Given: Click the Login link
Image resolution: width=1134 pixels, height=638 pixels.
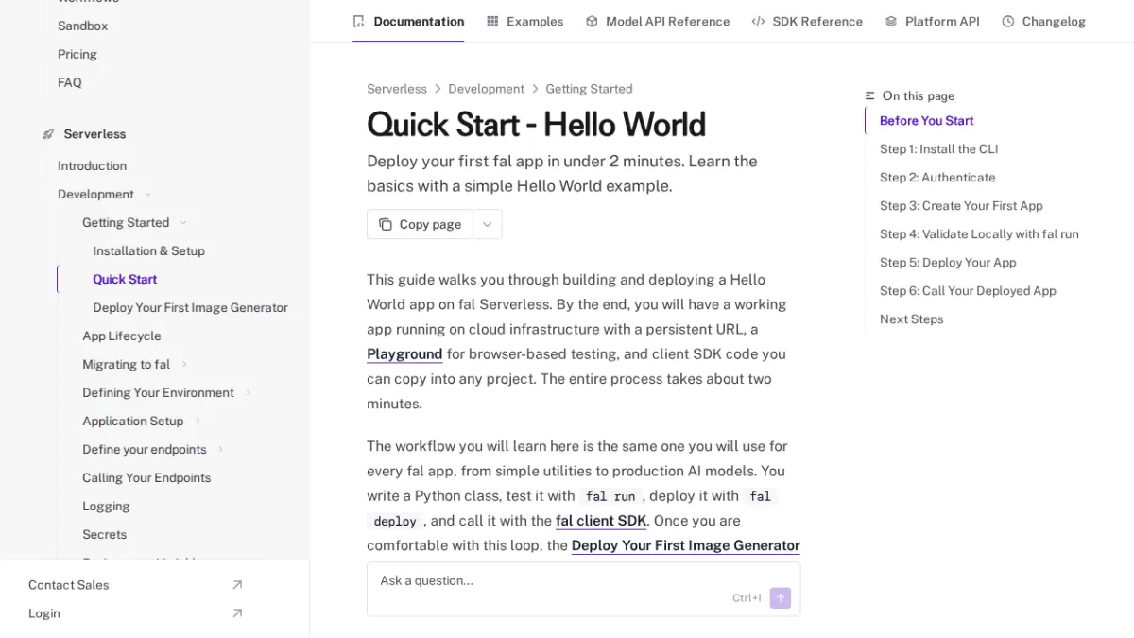Looking at the screenshot, I should 44,613.
